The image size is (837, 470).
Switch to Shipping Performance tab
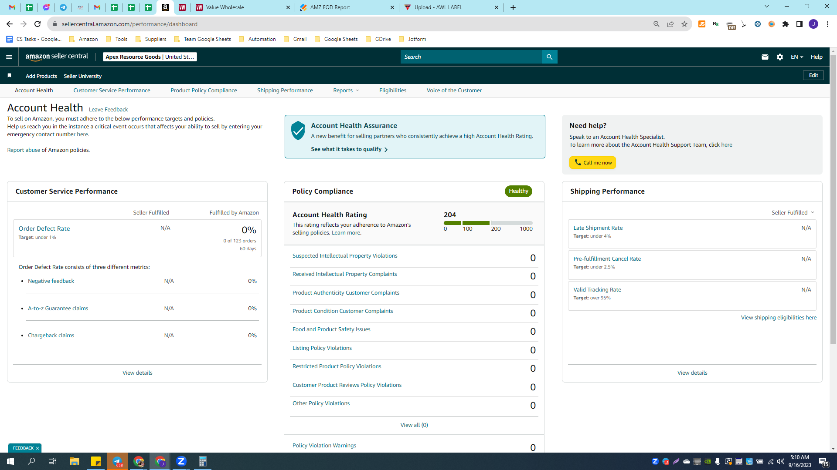(x=285, y=90)
